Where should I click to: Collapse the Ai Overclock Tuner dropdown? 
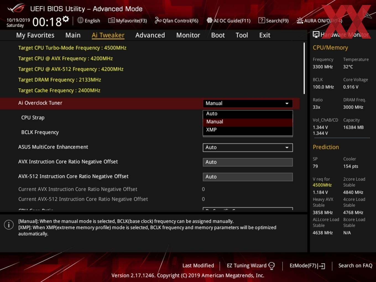point(247,103)
